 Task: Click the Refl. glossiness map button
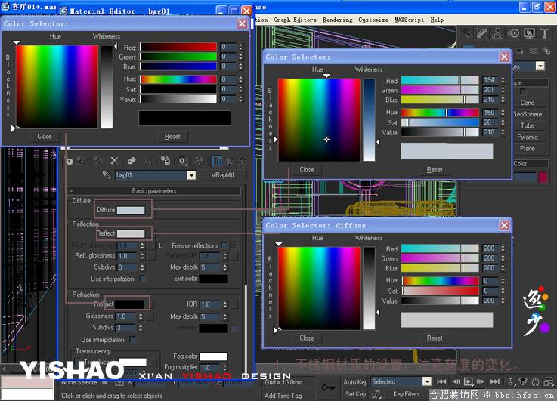pyautogui.click(x=151, y=256)
